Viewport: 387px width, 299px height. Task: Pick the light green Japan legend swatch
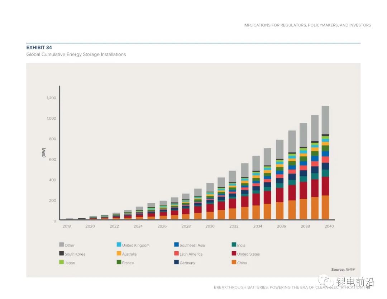[61, 262]
